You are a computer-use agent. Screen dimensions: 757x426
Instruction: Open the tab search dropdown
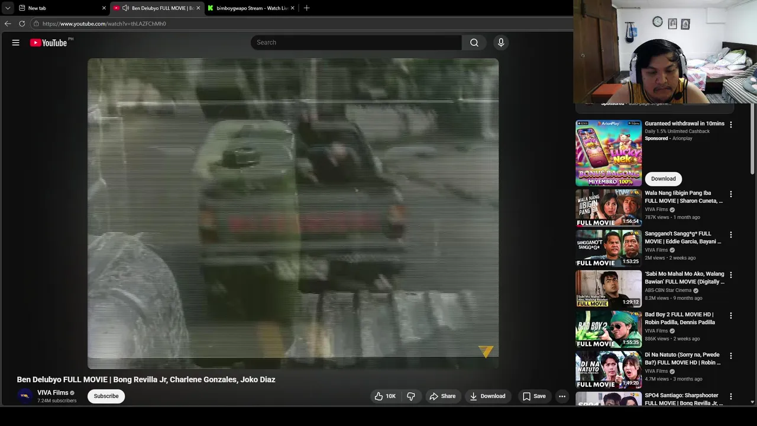click(x=8, y=8)
